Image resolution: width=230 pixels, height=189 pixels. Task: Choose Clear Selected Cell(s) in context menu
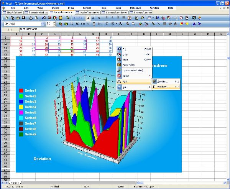click(135, 71)
